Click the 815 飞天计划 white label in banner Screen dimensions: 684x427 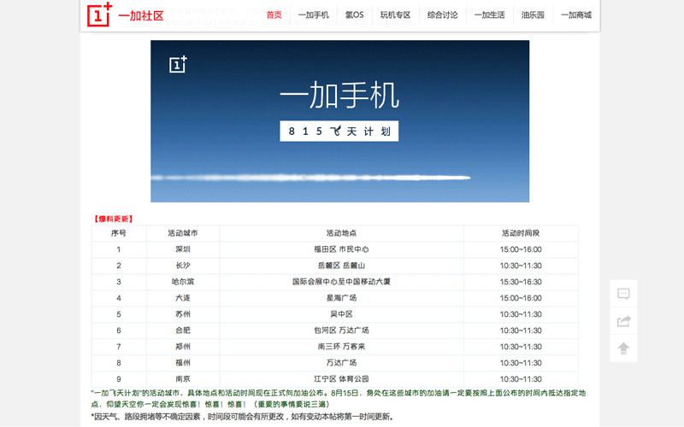pyautogui.click(x=339, y=132)
